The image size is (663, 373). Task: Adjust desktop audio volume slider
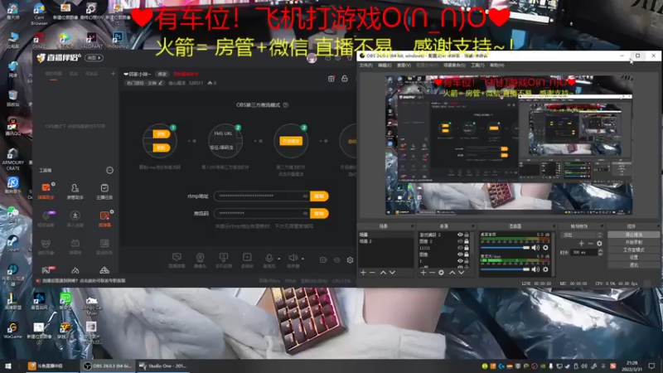click(506, 248)
